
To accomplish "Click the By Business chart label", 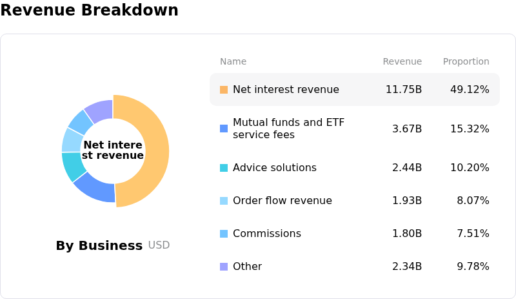I will [x=99, y=246].
